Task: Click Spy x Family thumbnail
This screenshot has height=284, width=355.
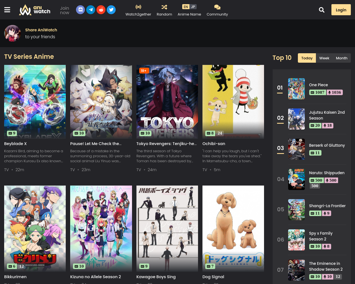Action: pyautogui.click(x=296, y=240)
